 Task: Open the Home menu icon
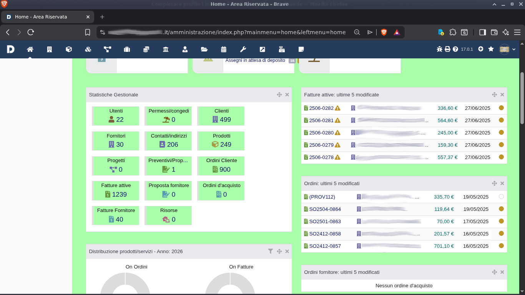coord(30,49)
